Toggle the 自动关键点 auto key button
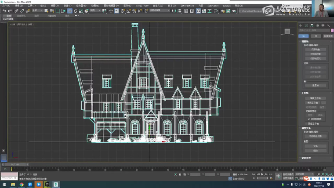This screenshot has width=334, height=188. tap(289, 174)
